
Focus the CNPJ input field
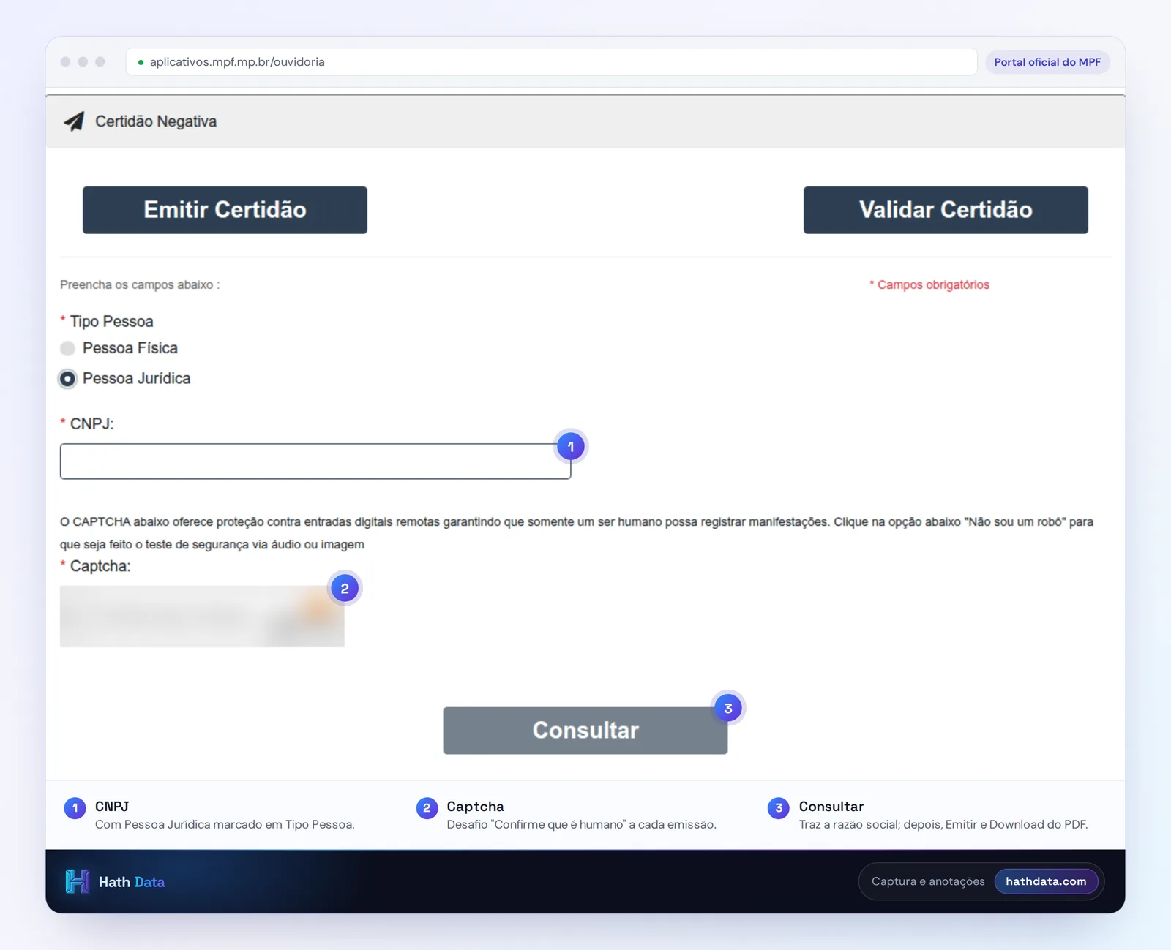(315, 461)
